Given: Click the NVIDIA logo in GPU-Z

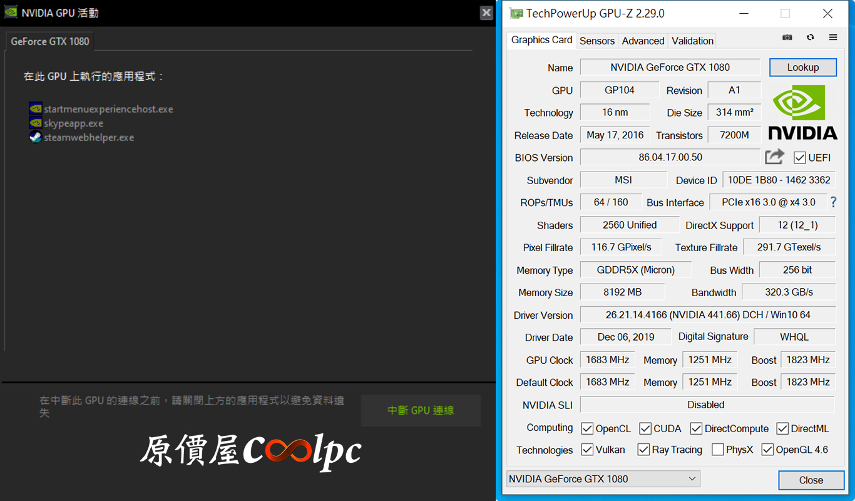Looking at the screenshot, I should (x=803, y=113).
